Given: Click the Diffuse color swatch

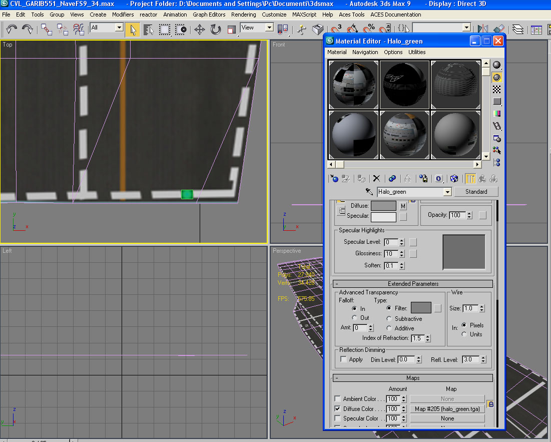Looking at the screenshot, I should coord(383,206).
